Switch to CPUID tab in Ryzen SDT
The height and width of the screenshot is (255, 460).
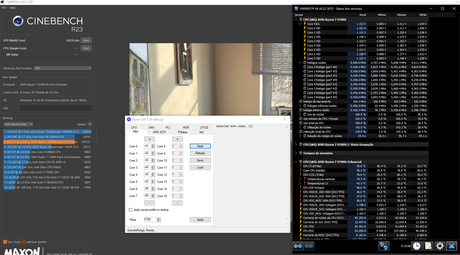pos(204,127)
